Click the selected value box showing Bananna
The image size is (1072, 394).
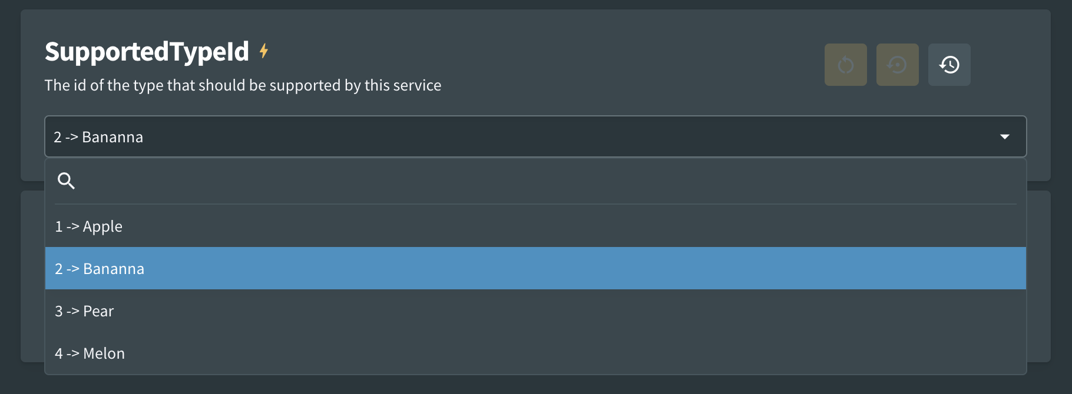[535, 136]
